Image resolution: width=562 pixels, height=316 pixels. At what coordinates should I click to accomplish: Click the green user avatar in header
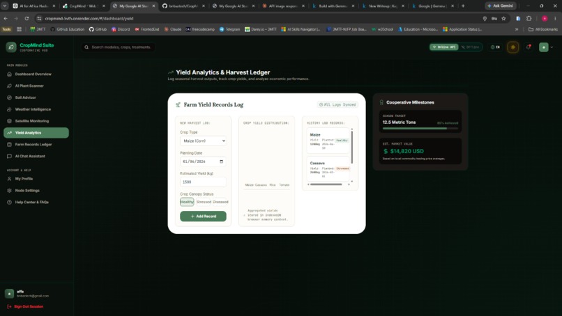click(x=544, y=47)
